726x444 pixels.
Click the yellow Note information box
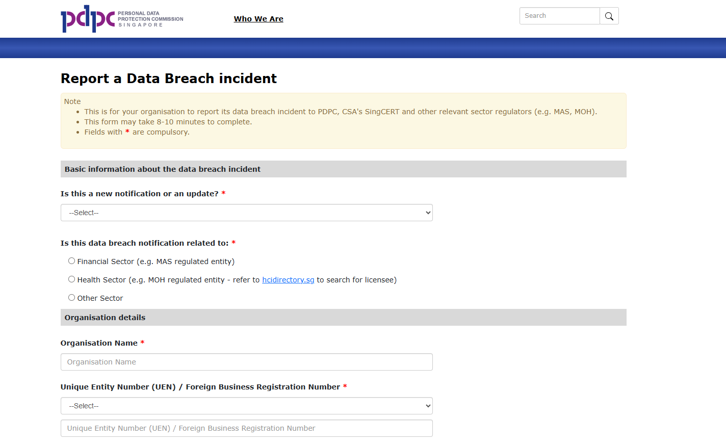click(343, 121)
